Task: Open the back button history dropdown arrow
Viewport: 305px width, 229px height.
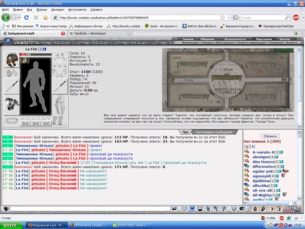Action: [19, 17]
